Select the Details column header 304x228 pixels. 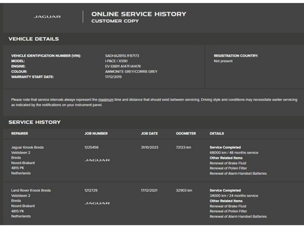pyautogui.click(x=217, y=133)
